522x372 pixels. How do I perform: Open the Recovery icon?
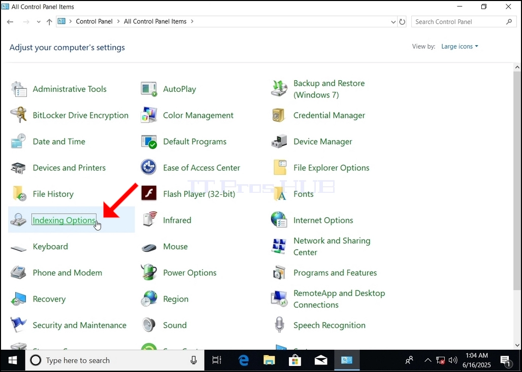(x=18, y=299)
